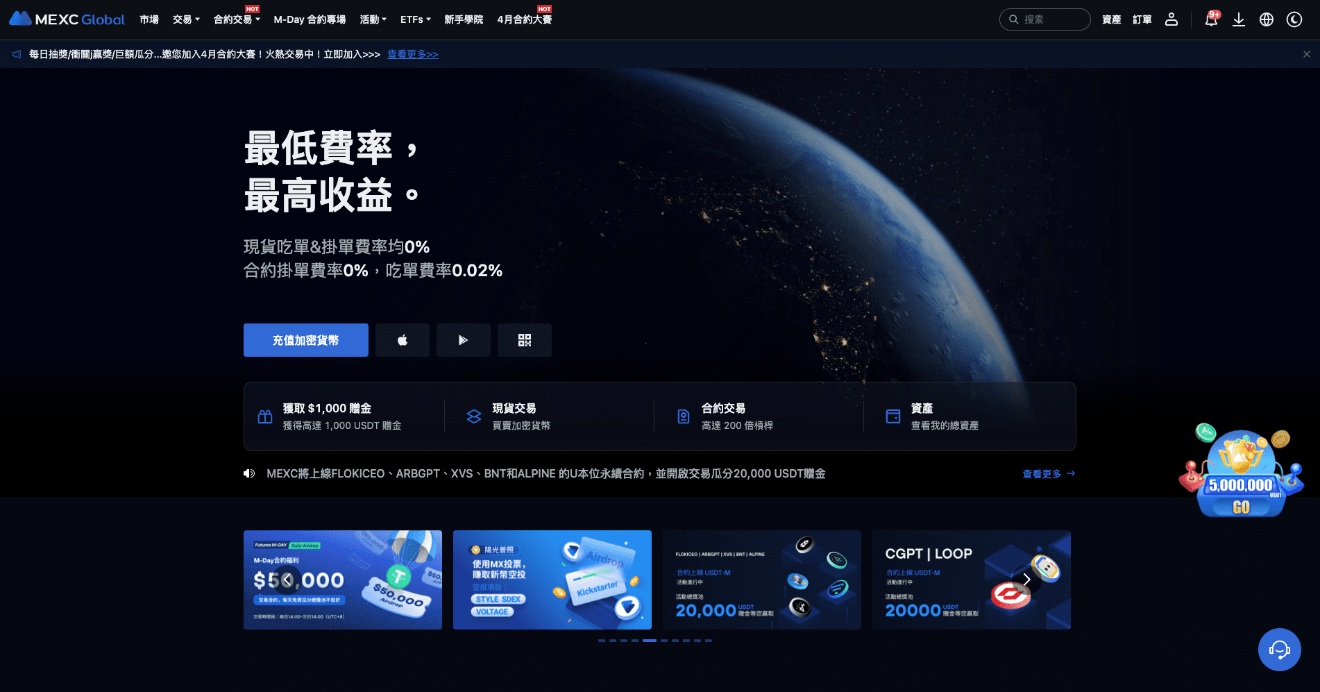Open the CGPT | LOOP 20000 USDT banner
This screenshot has width=1320, height=692.
pos(972,580)
